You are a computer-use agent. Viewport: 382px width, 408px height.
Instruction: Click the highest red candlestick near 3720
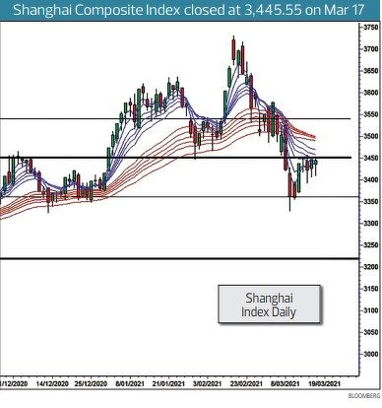233,50
